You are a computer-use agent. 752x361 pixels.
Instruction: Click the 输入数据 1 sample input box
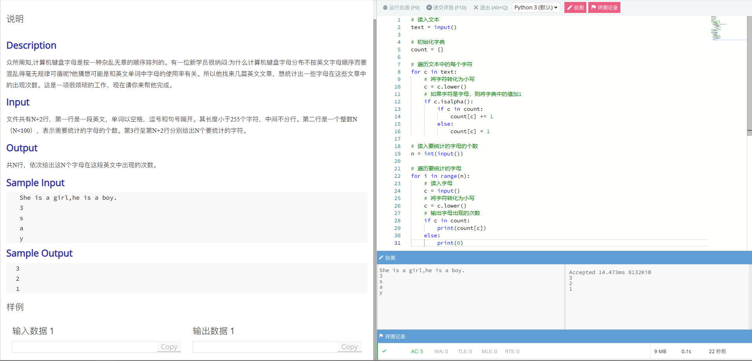click(x=85, y=347)
